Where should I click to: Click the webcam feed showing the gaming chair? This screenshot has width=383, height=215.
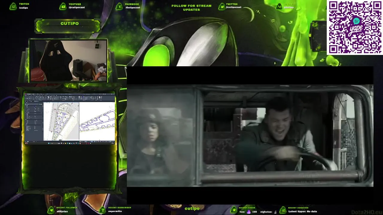68,61
